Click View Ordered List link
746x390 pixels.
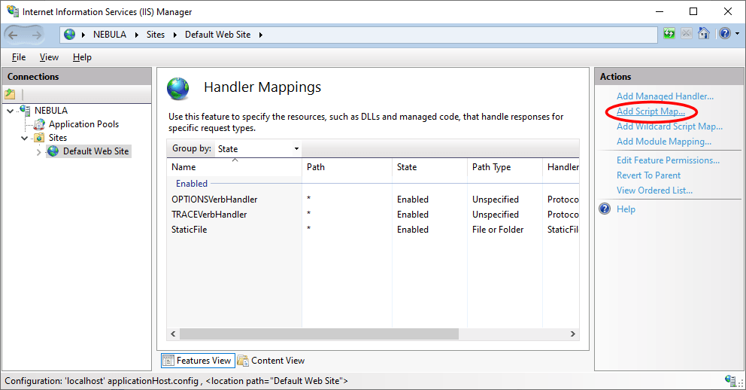point(654,190)
